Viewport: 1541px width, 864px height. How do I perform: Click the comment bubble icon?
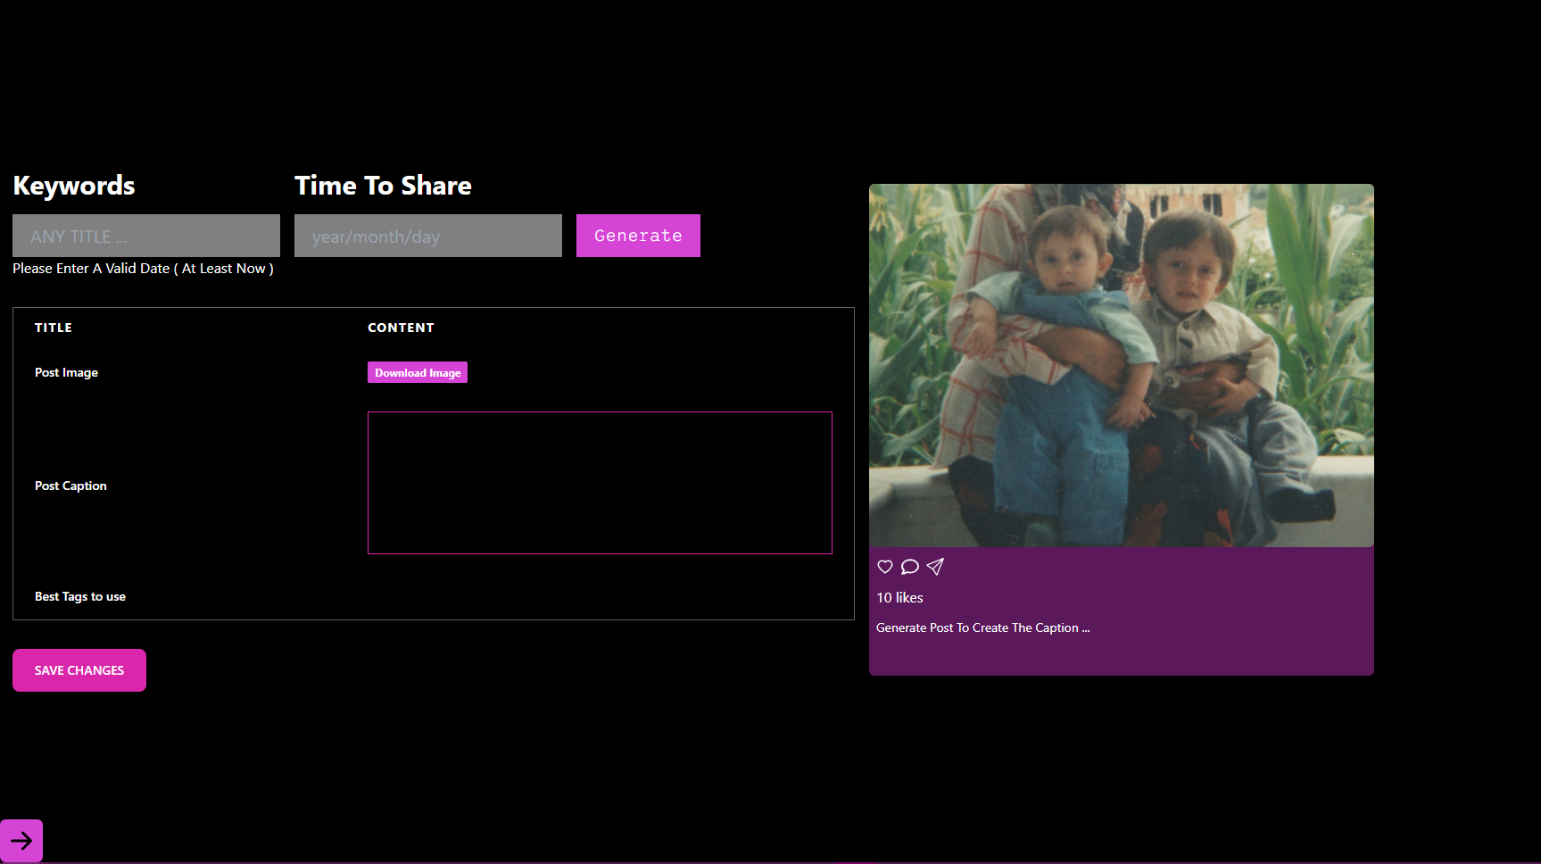coord(910,567)
